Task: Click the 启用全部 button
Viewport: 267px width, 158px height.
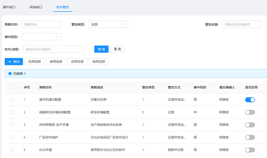Action: pyautogui.click(x=77, y=62)
